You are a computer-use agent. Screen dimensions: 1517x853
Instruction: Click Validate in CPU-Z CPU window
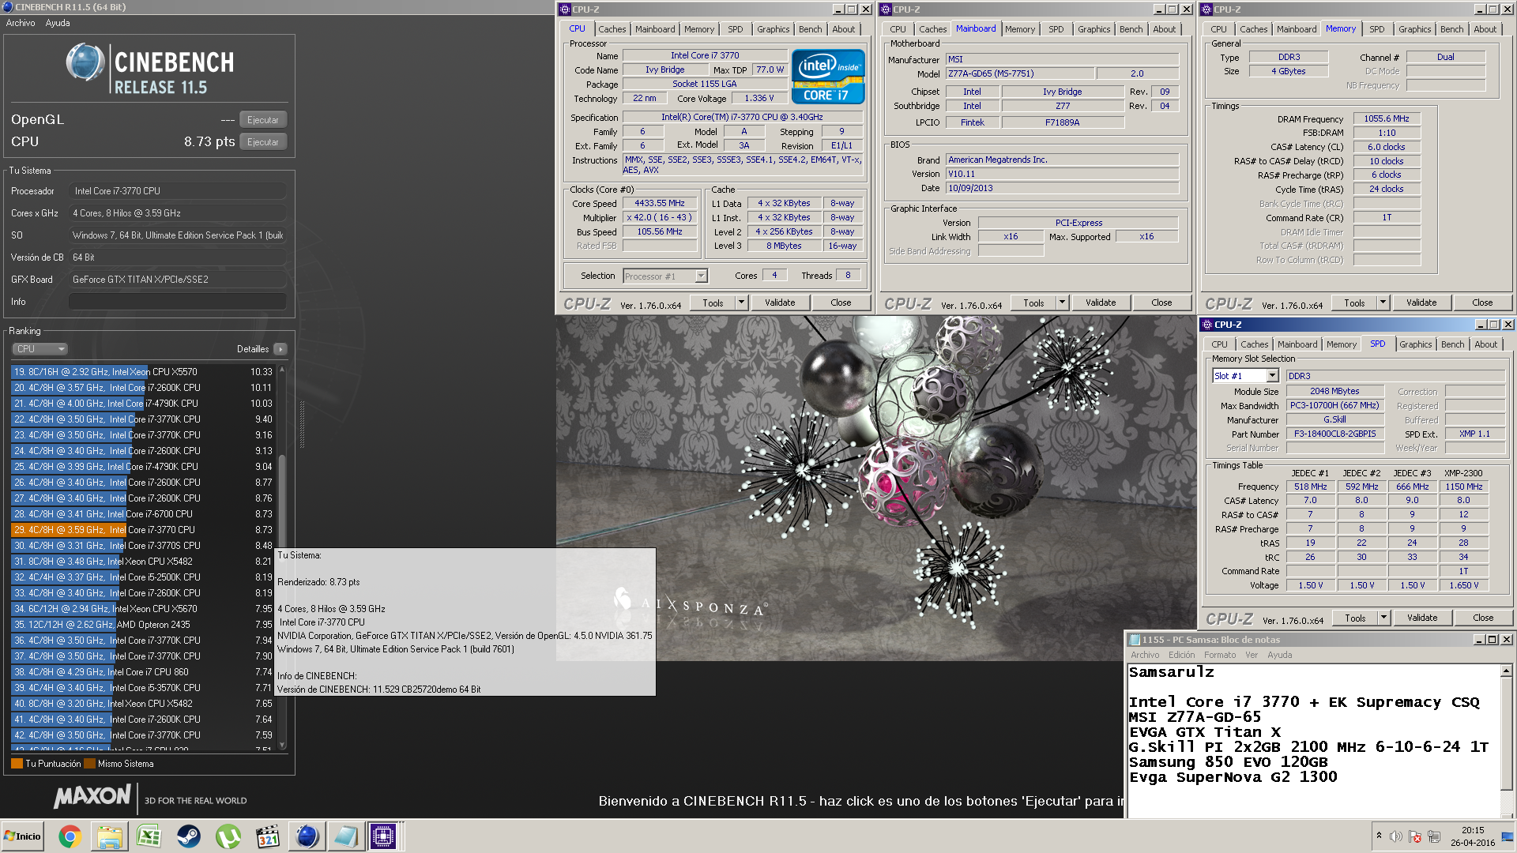[x=780, y=302]
